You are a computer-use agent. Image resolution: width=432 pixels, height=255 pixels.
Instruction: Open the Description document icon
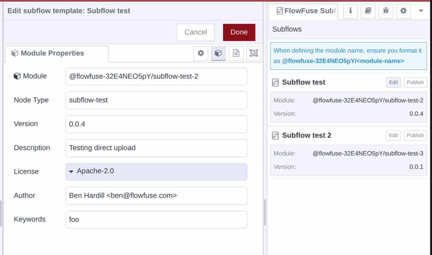click(x=236, y=53)
